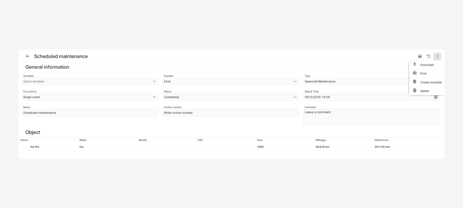
Task: Click the create template document icon
Action: coord(415,82)
